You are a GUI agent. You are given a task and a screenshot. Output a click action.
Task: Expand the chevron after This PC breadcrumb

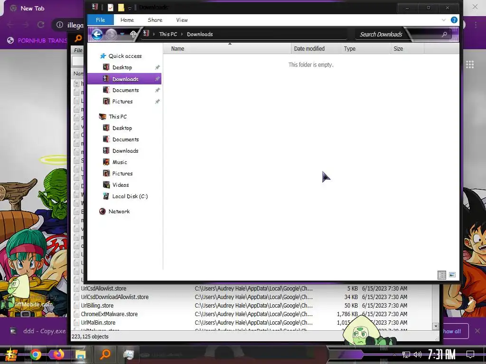pos(182,34)
